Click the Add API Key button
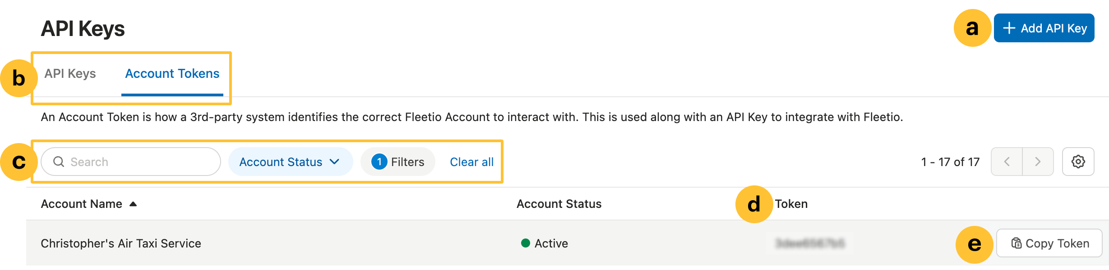The width and height of the screenshot is (1109, 270). 1044,27
